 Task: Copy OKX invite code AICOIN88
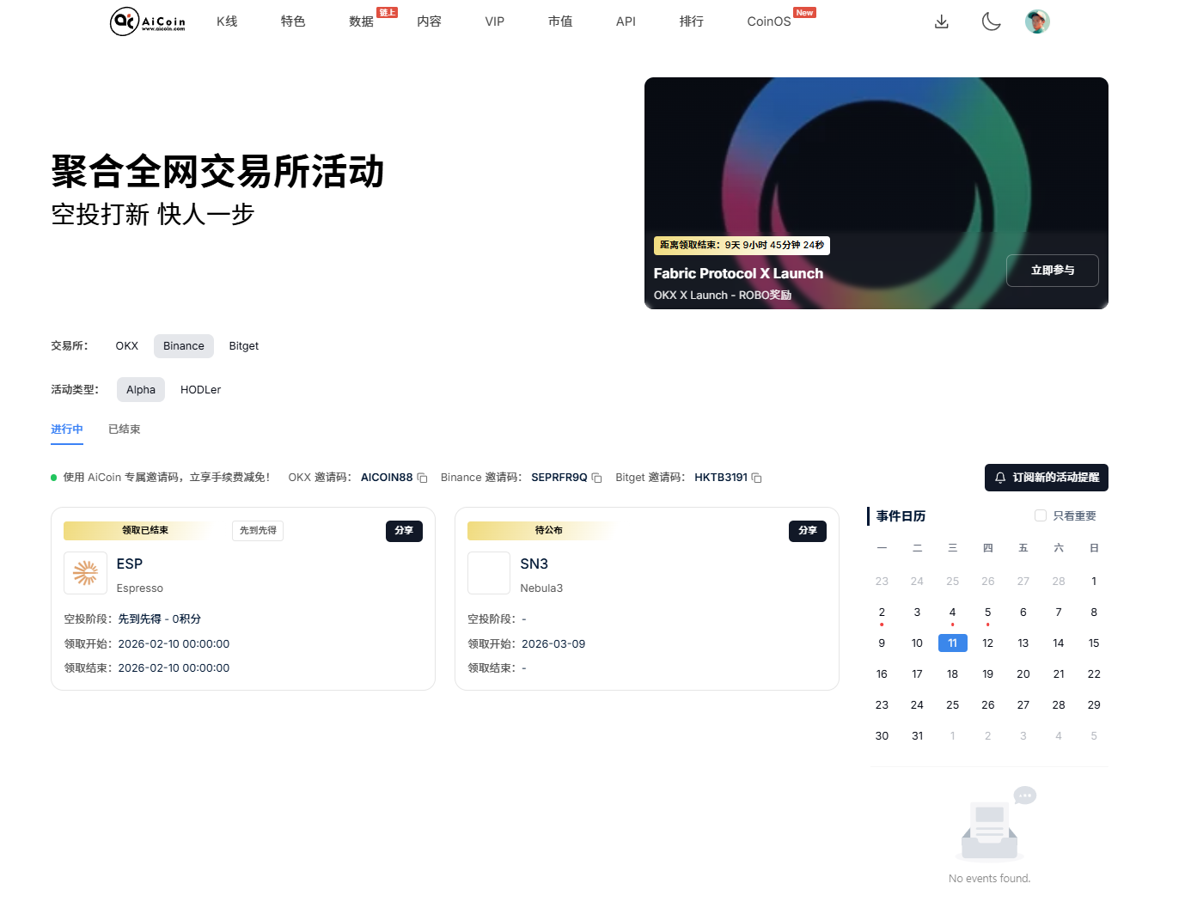422,478
